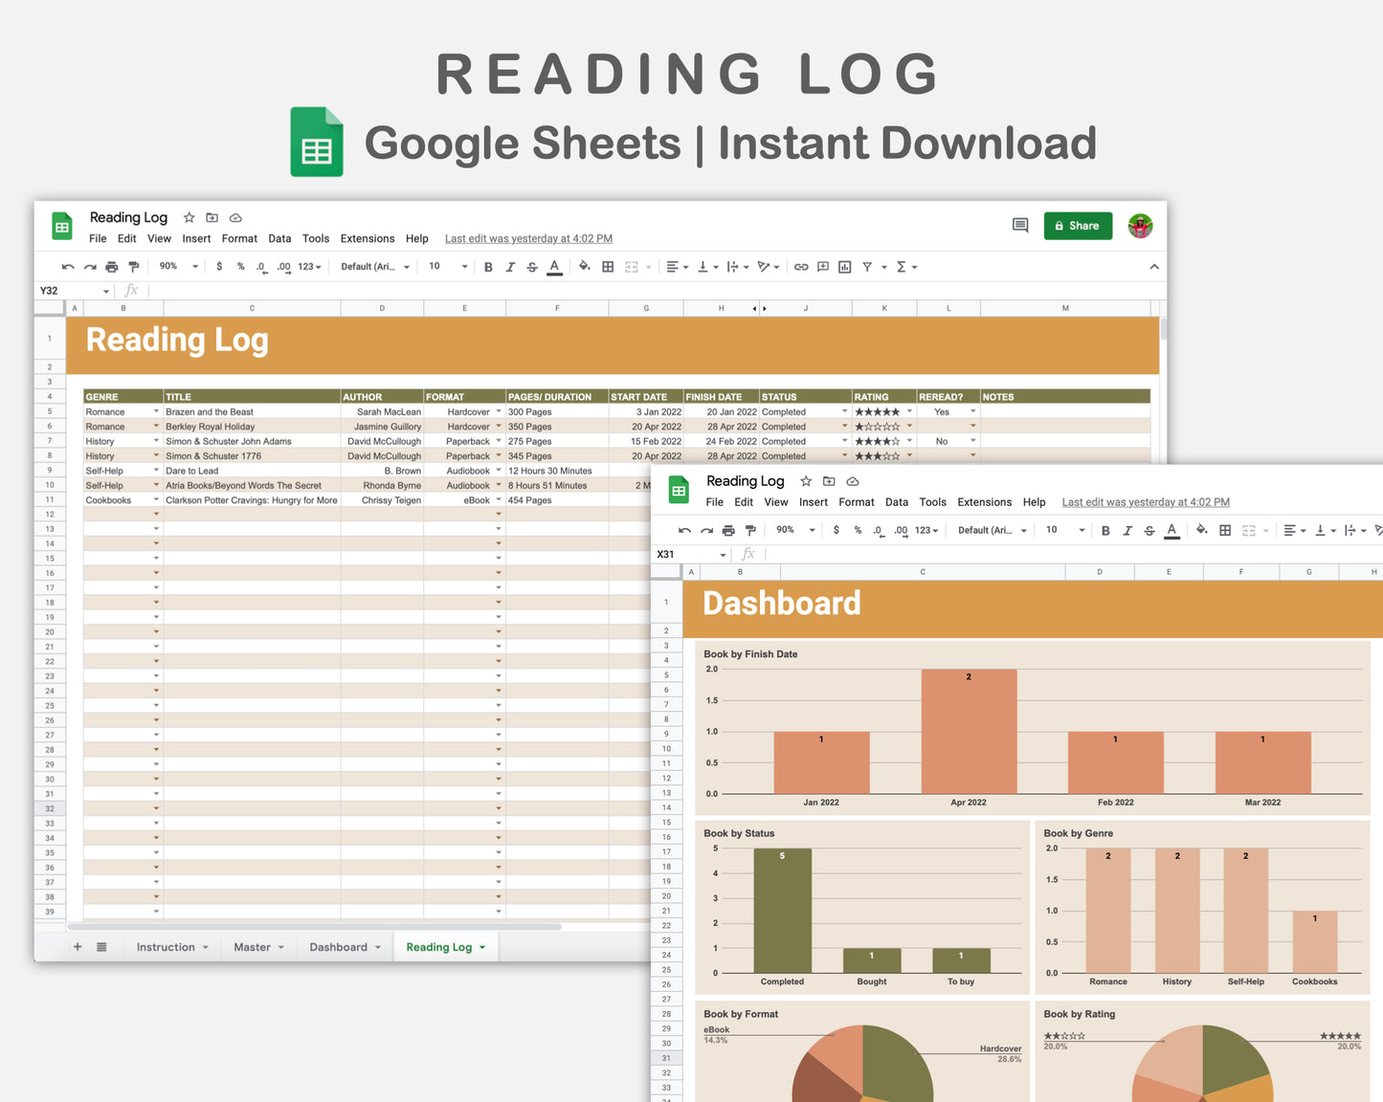Viewport: 1383px width, 1102px height.
Task: Expand the Genre dropdown for Romance row
Action: pyautogui.click(x=156, y=411)
